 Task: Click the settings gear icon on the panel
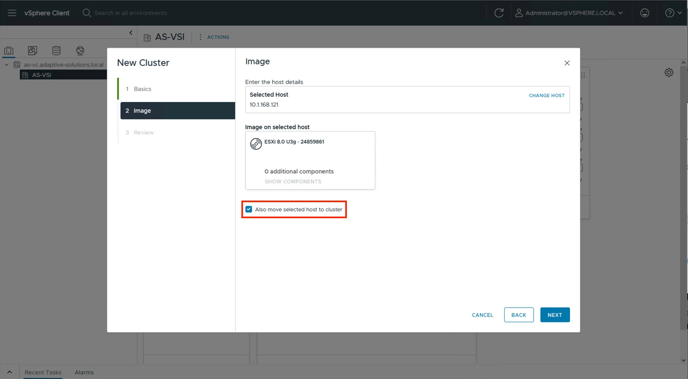(x=669, y=72)
